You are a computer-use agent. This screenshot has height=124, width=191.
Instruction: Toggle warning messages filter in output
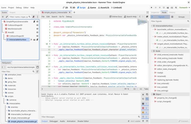pos(145,113)
